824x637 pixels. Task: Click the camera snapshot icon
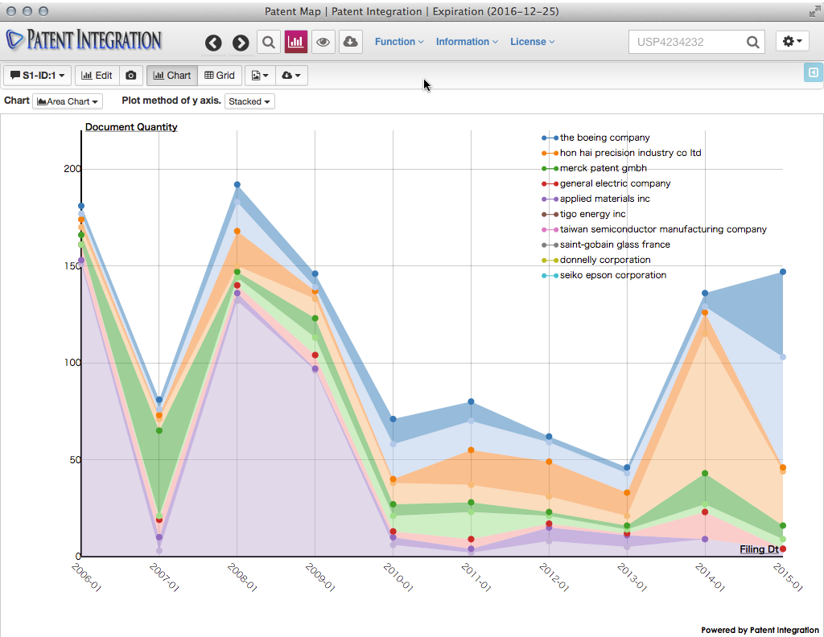[131, 76]
